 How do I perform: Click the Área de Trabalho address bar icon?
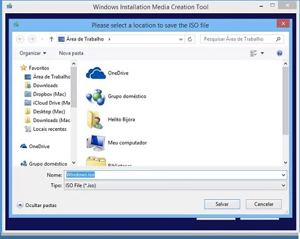click(61, 39)
